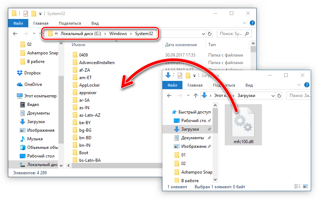319x199 pixels.
Task: Sort by the Имени column header
Action: (78, 45)
